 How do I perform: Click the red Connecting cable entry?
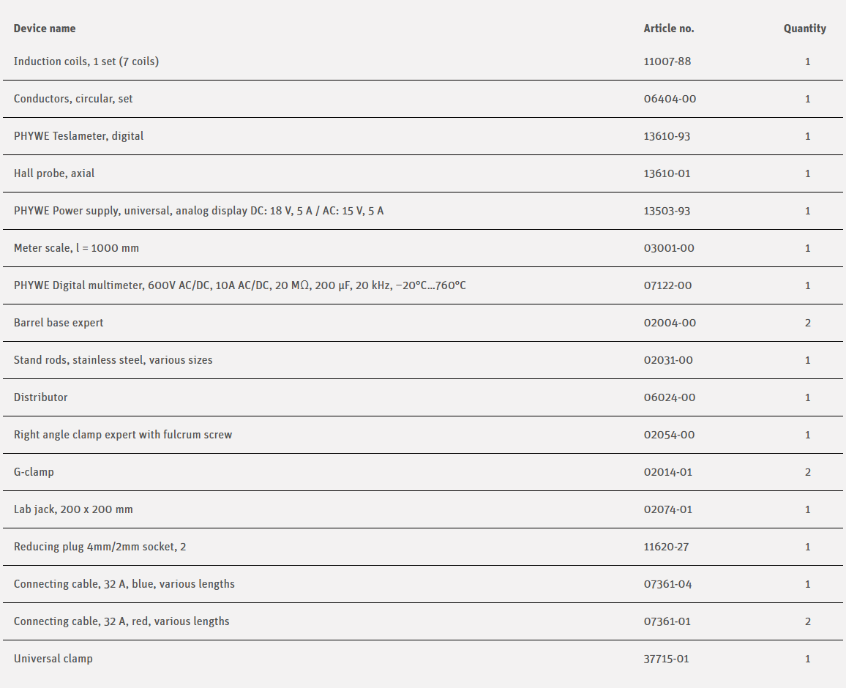tap(121, 621)
